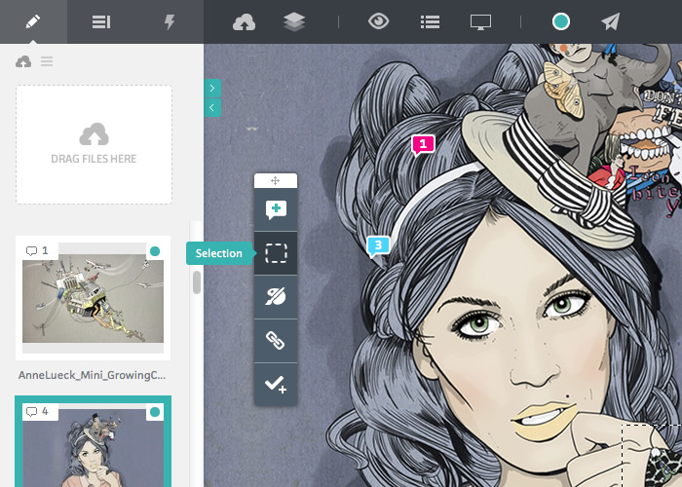The width and height of the screenshot is (682, 487).
Task: Select the add comment tool
Action: [x=276, y=209]
